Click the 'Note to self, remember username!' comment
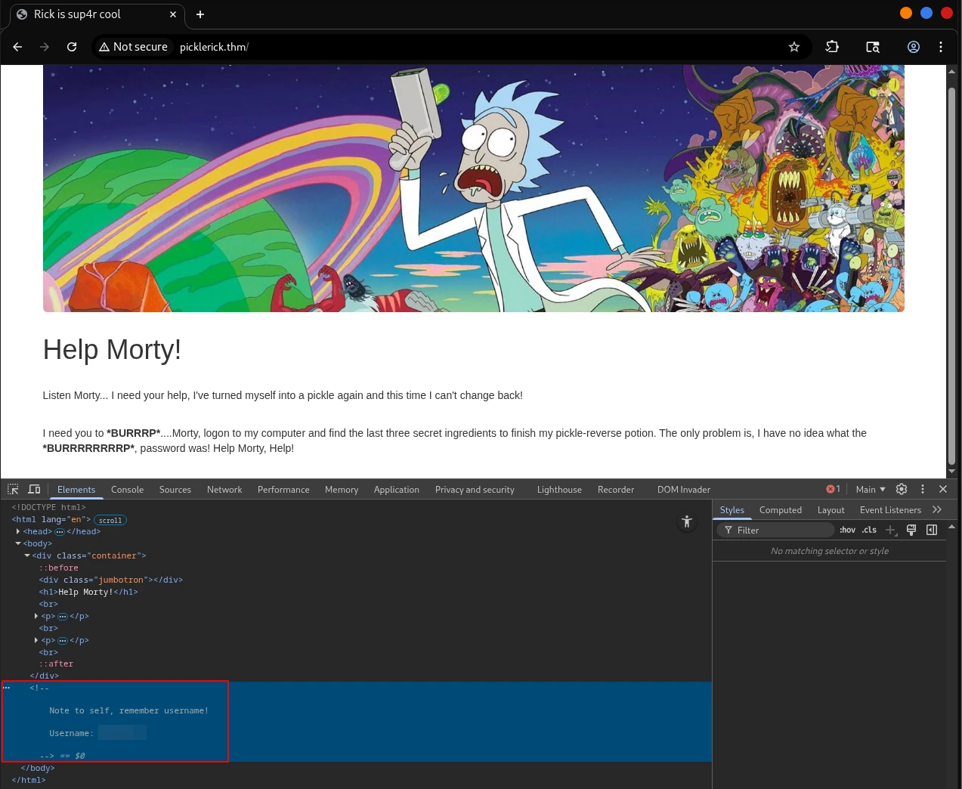The height and width of the screenshot is (789, 962). [128, 710]
